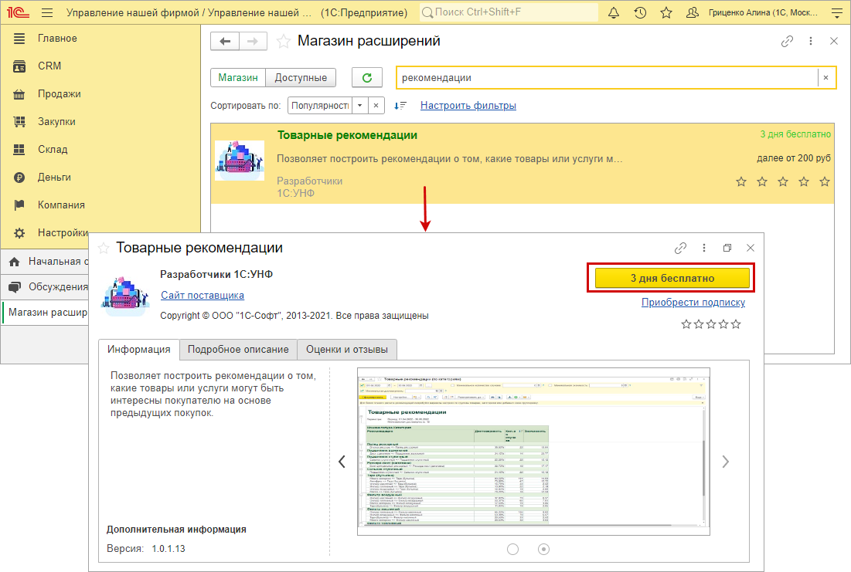Screen dimensions: 851x572
Task: Select the Информация tab
Action: pyautogui.click(x=139, y=350)
